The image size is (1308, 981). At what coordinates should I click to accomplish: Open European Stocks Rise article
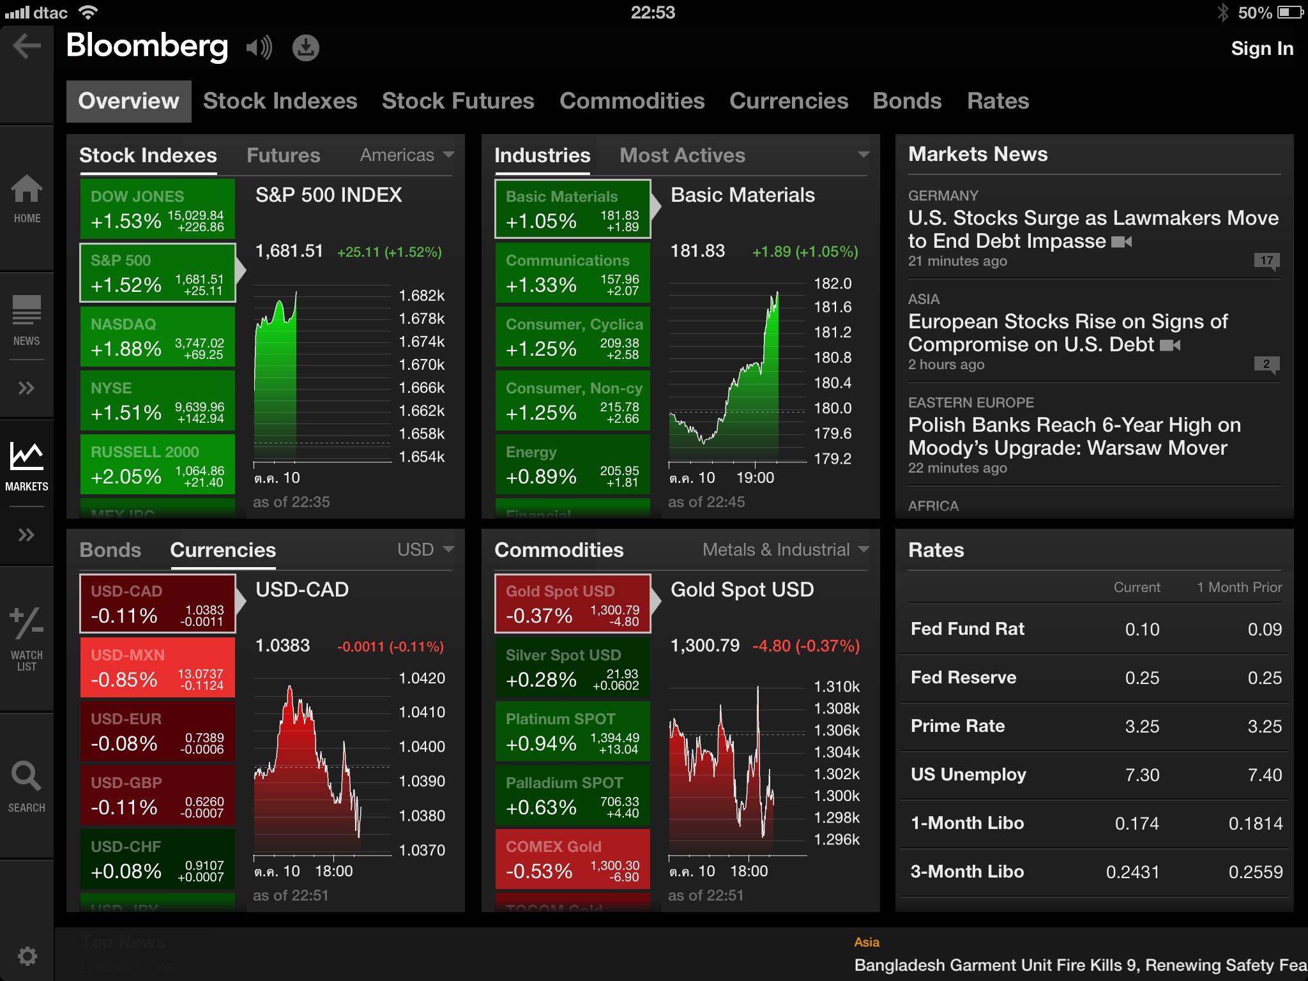click(x=1068, y=333)
